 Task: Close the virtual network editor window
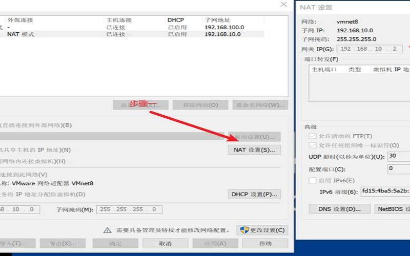(283, 4)
